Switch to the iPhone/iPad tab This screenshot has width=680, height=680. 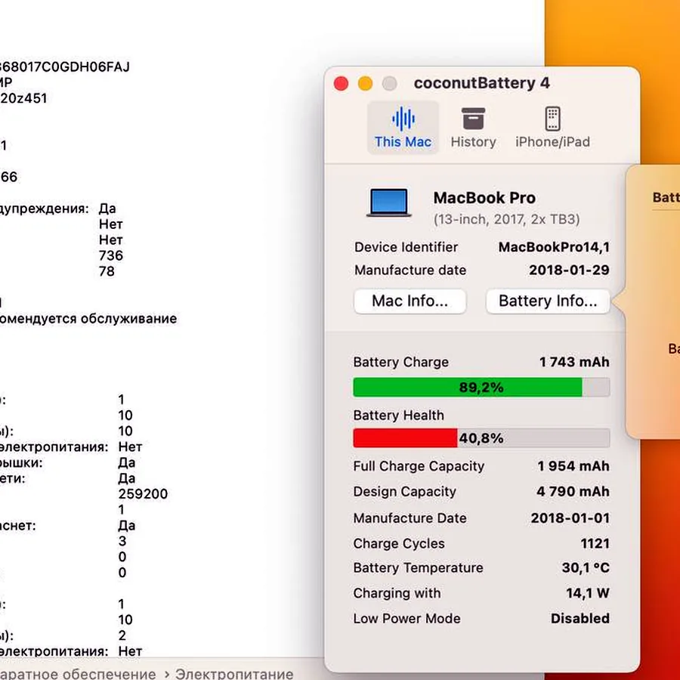pyautogui.click(x=552, y=128)
